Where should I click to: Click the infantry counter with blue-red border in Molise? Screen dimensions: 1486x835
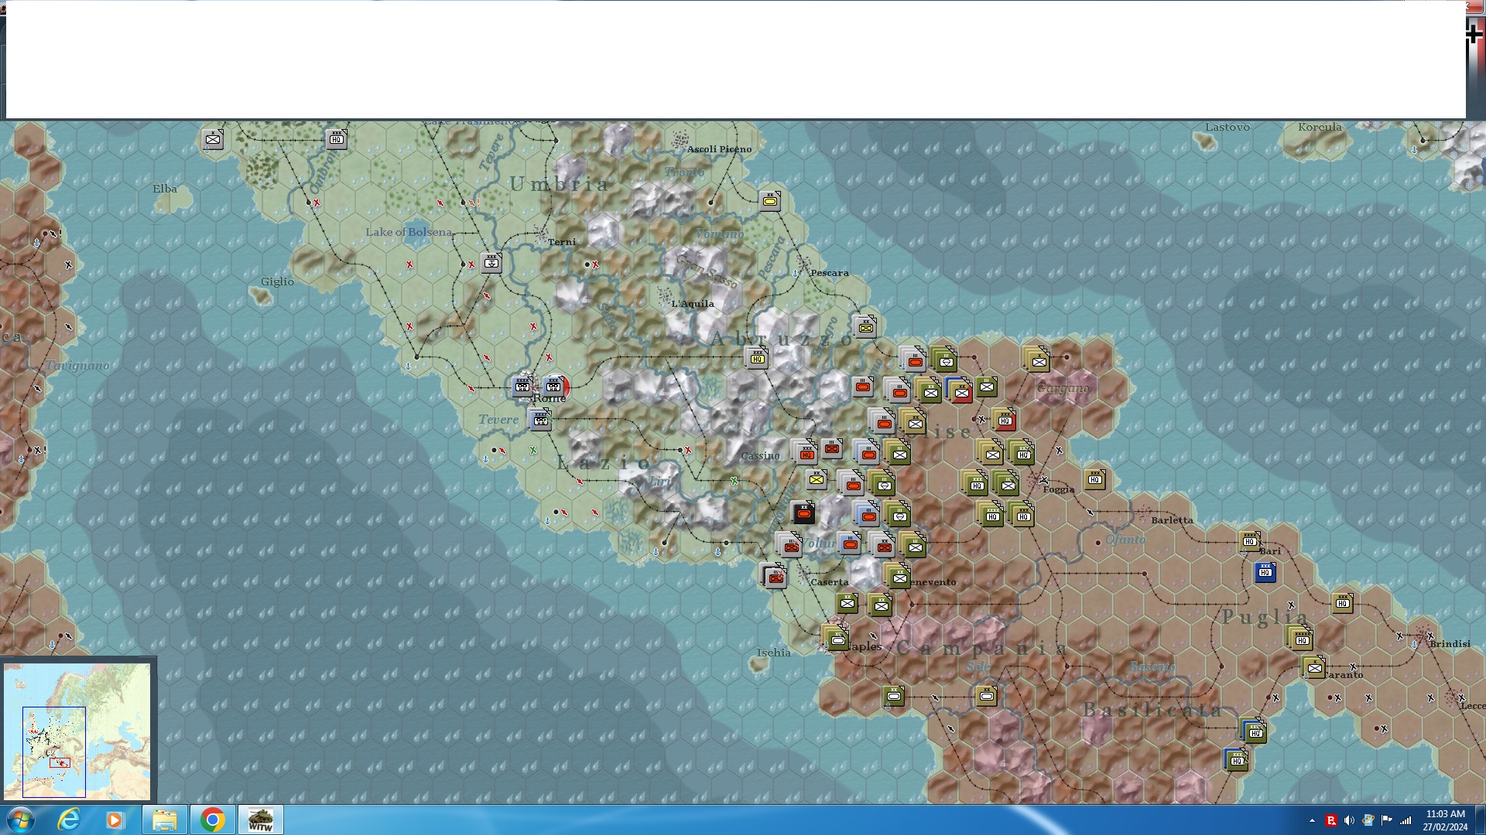pos(960,391)
